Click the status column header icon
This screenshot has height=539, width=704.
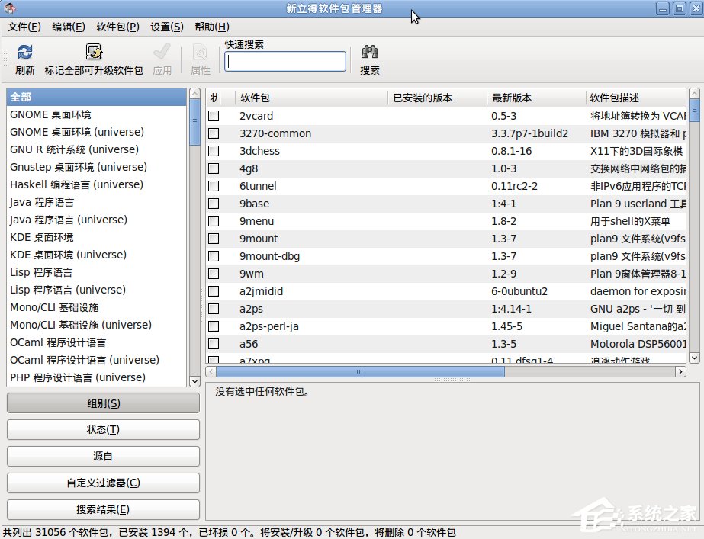click(214, 98)
